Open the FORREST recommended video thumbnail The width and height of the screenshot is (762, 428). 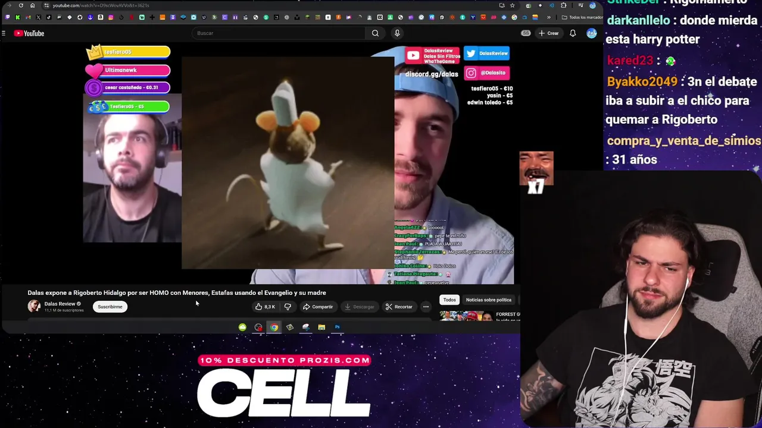tap(466, 316)
